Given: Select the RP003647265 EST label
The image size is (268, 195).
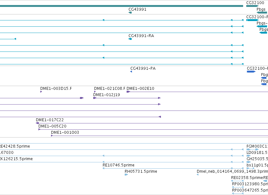Looking at the screenshot, I should 250,190.
